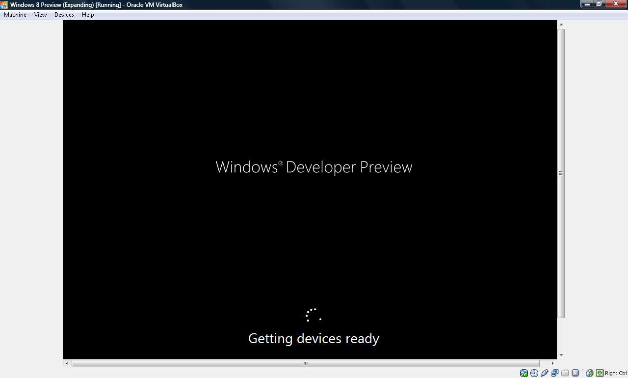
Task: Open the View menu
Action: (x=41, y=15)
